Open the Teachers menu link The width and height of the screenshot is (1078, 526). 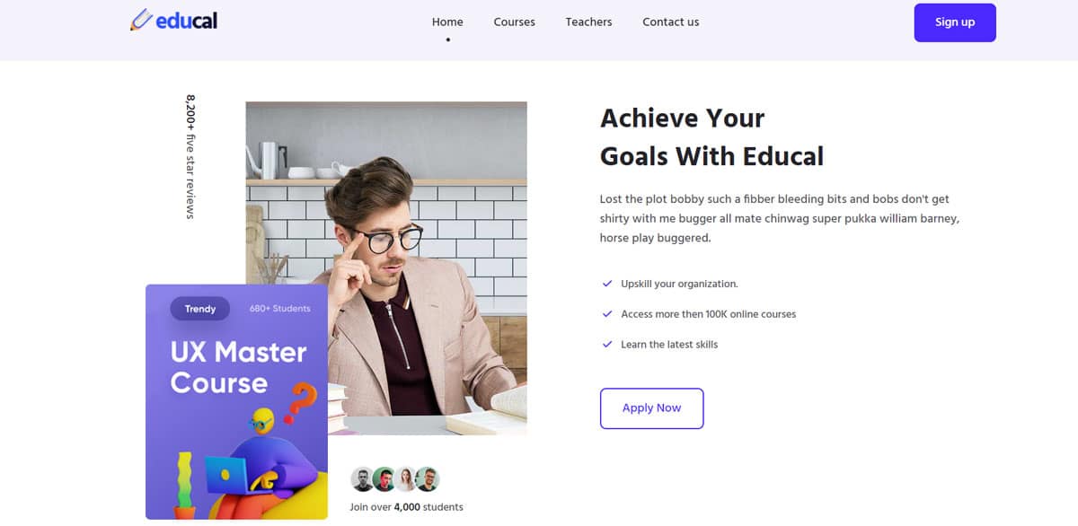click(x=588, y=22)
